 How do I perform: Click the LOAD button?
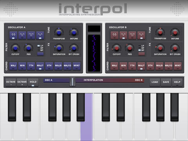click(x=155, y=83)
